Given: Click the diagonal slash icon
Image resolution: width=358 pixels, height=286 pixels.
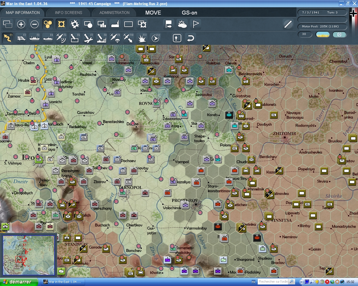Looking at the screenshot, I should 288,24.
